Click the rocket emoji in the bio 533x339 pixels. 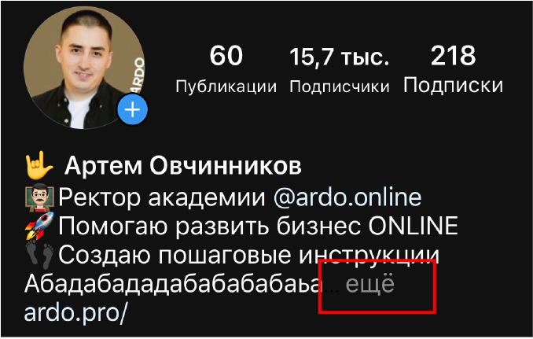(39, 226)
